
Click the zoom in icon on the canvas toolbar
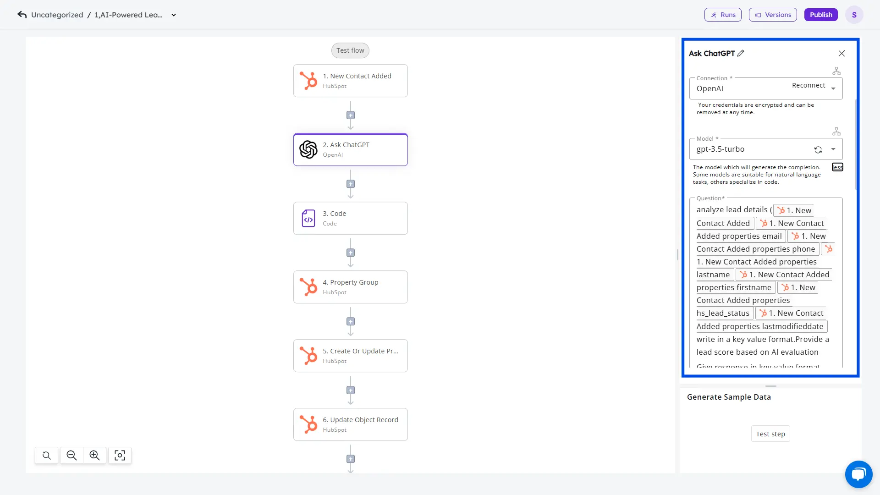[94, 455]
